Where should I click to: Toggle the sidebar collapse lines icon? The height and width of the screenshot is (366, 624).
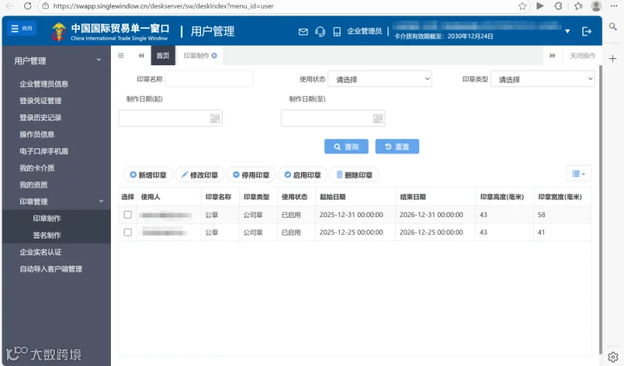point(121,55)
